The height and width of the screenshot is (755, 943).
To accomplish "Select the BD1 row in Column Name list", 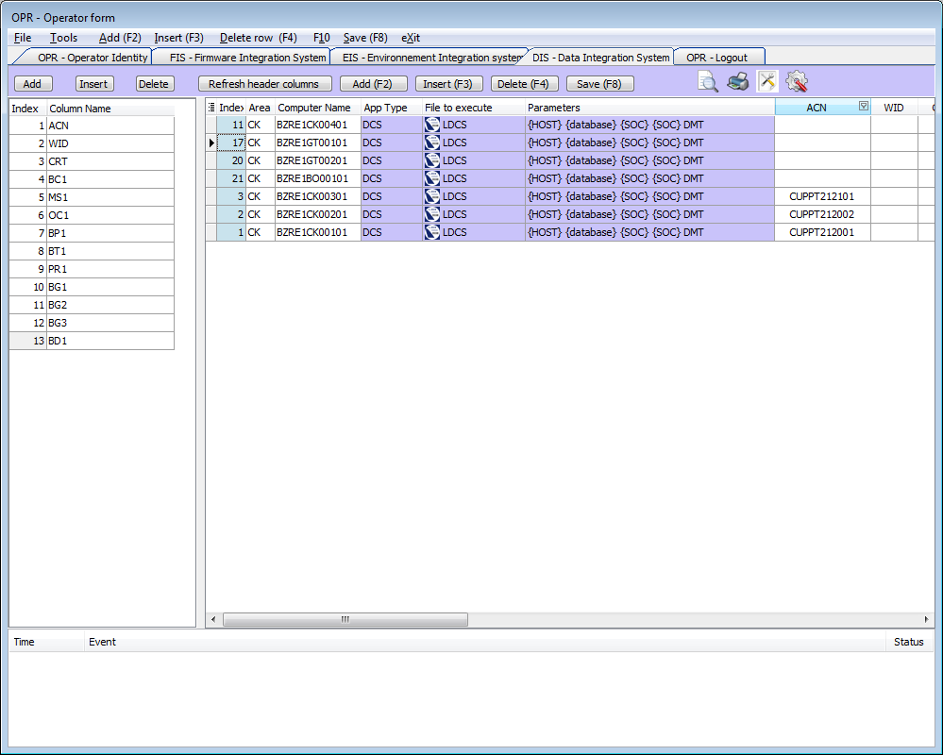I will [109, 341].
